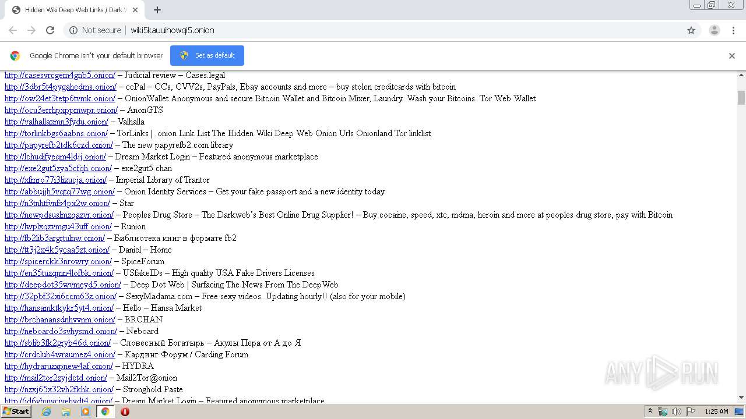This screenshot has width=746, height=419.
Task: Open Action Center flag icon
Action: point(690,411)
